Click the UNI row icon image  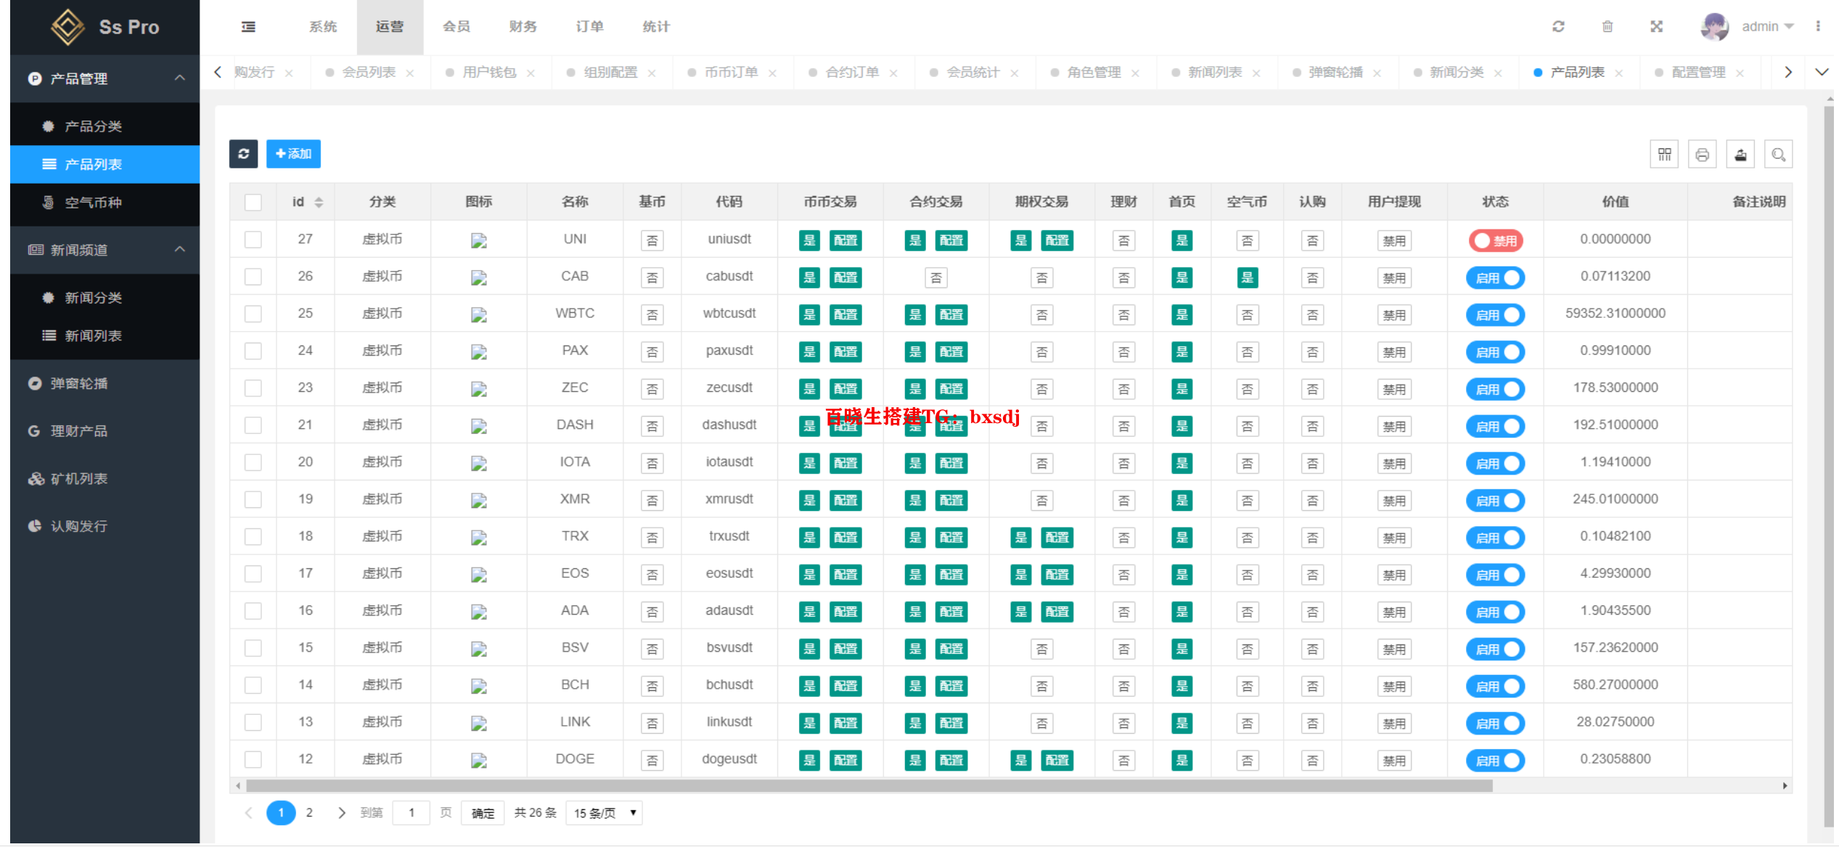[479, 241]
